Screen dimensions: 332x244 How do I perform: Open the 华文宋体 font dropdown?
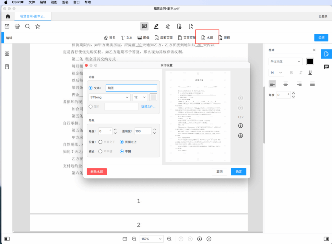(x=285, y=61)
